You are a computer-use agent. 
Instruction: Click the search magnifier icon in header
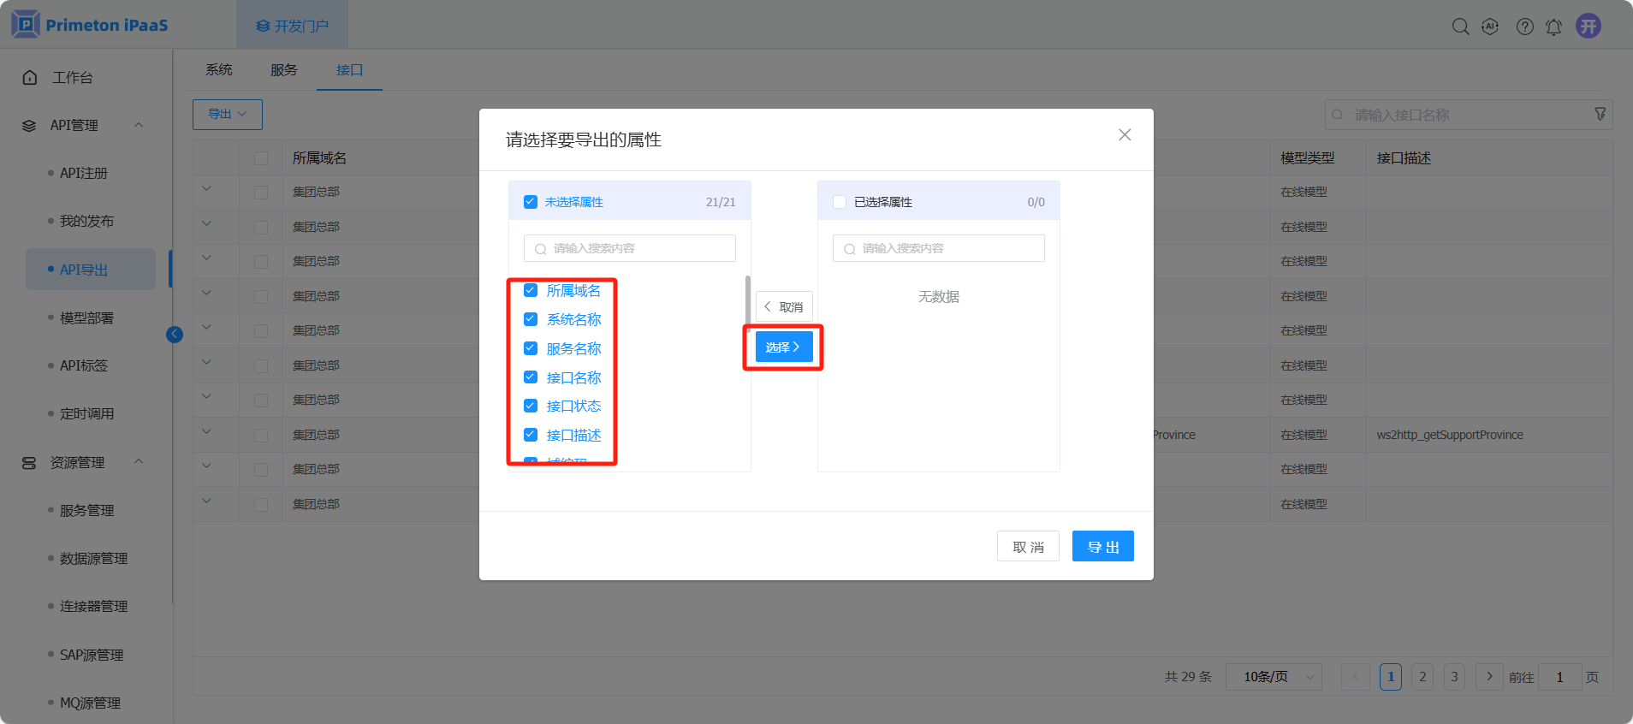coord(1460,27)
